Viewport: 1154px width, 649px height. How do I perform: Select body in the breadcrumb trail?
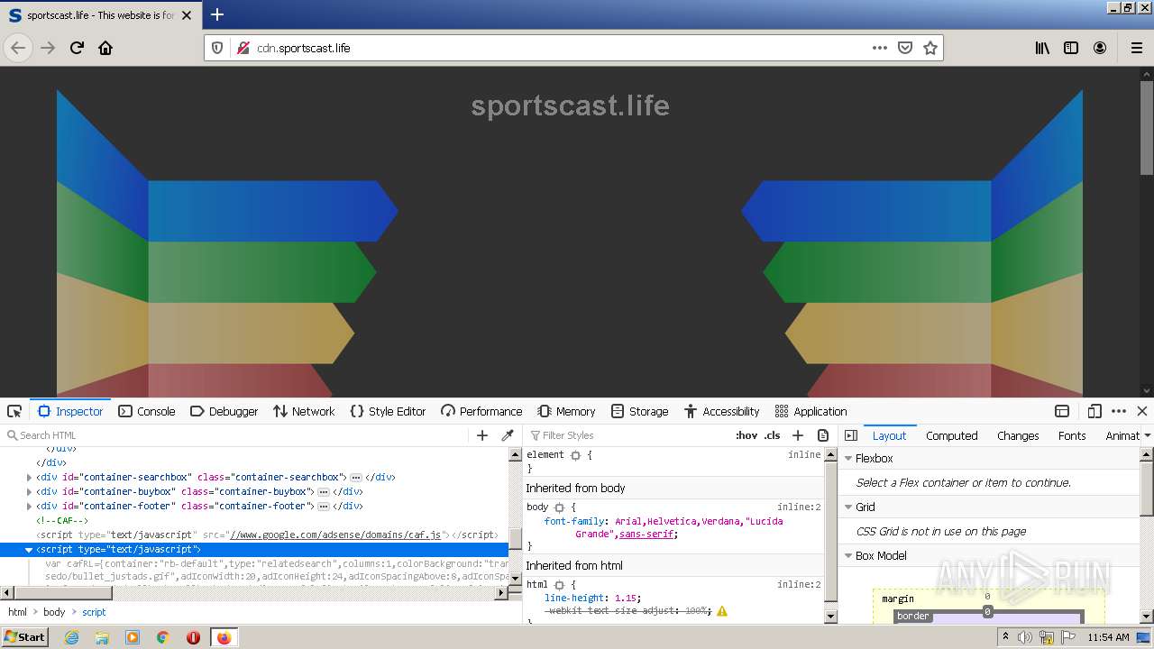[54, 612]
